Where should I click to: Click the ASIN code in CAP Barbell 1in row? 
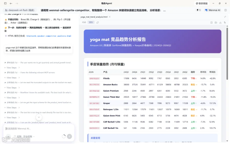coord(94,128)
